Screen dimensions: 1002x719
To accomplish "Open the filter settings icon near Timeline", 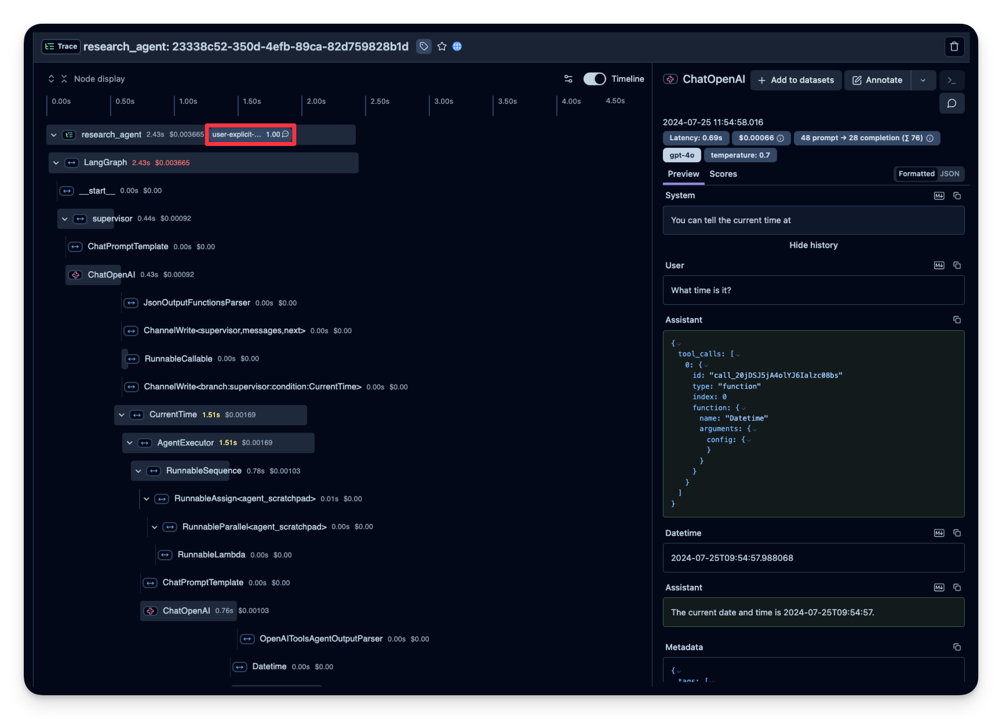I will [568, 79].
